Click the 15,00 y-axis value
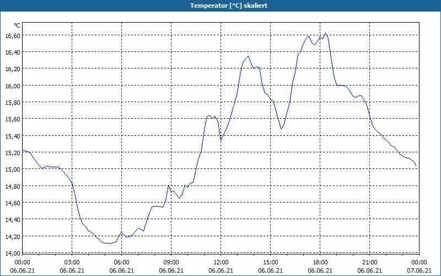 tap(13, 169)
